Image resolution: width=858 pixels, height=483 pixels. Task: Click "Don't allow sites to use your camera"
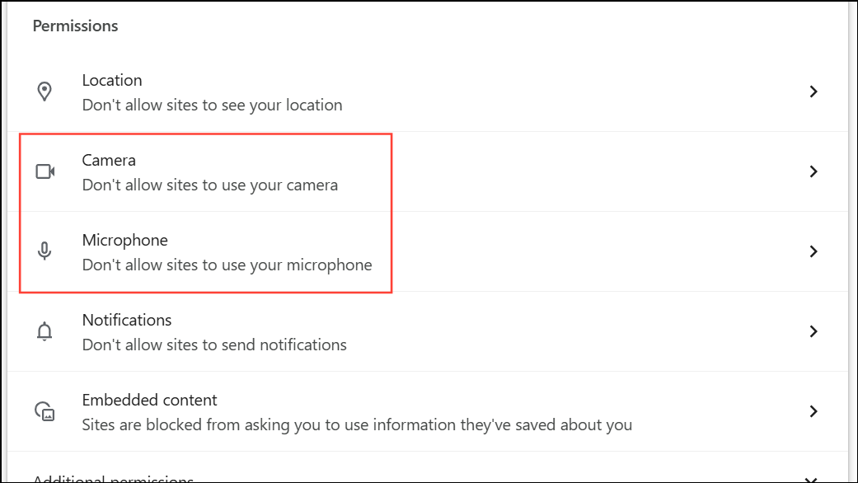click(210, 185)
